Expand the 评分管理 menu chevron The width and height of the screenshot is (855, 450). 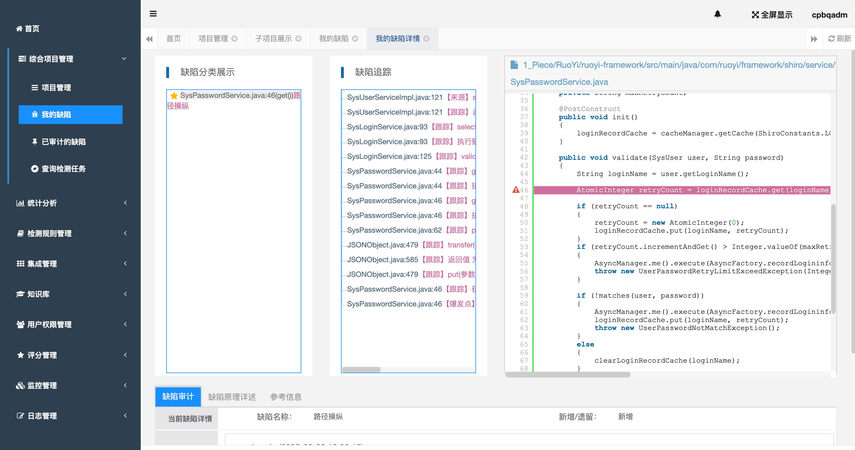coord(125,355)
